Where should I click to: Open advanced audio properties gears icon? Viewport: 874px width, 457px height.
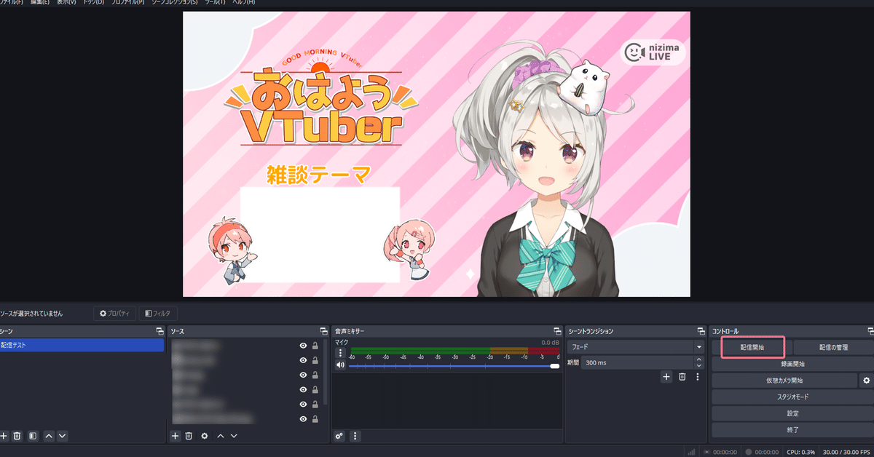coord(339,435)
